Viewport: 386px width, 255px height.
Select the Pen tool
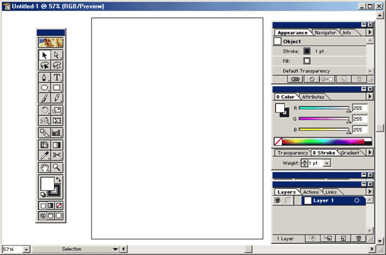[x=44, y=77]
